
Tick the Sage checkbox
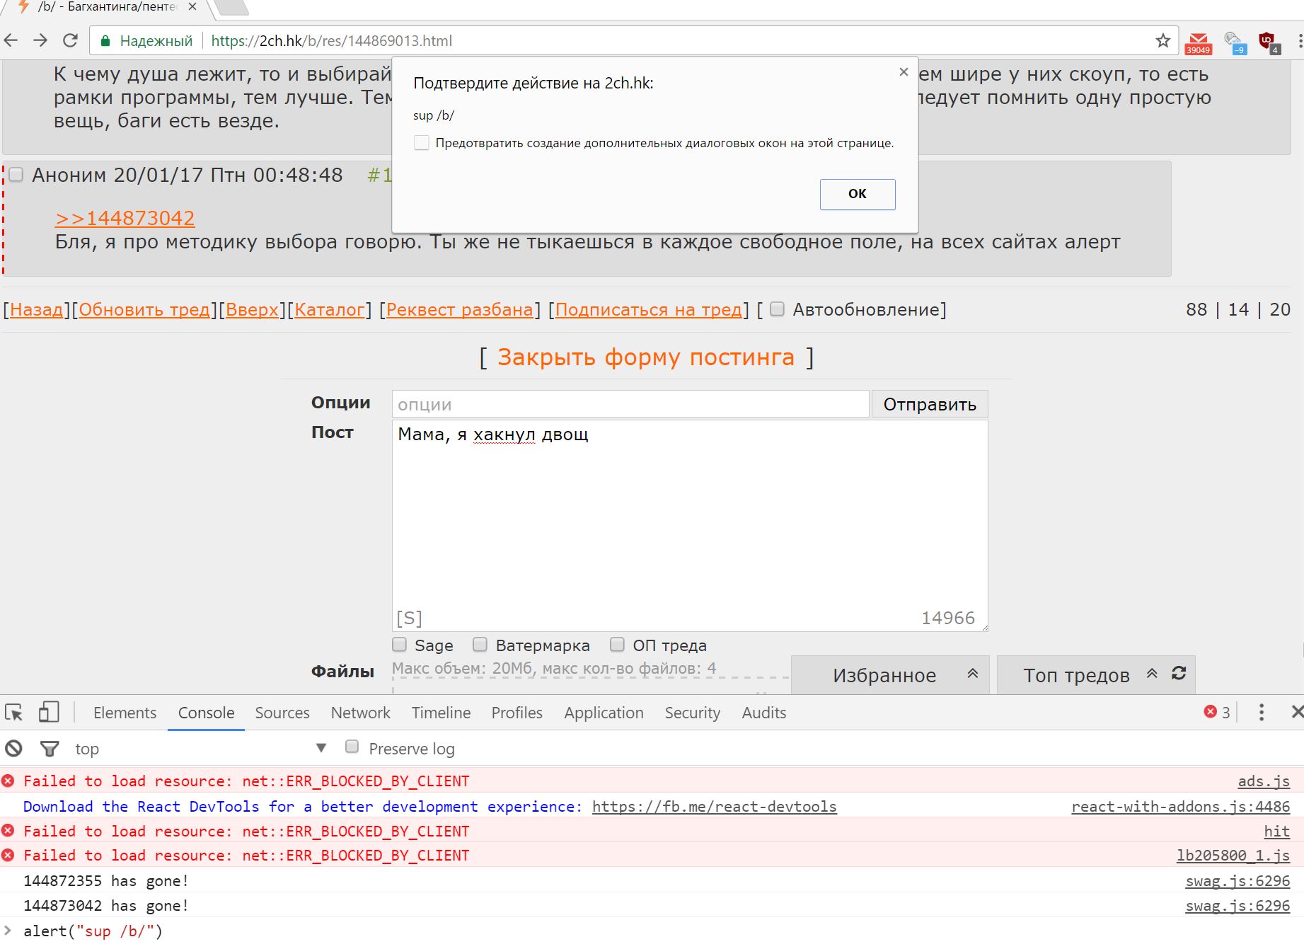pos(400,645)
